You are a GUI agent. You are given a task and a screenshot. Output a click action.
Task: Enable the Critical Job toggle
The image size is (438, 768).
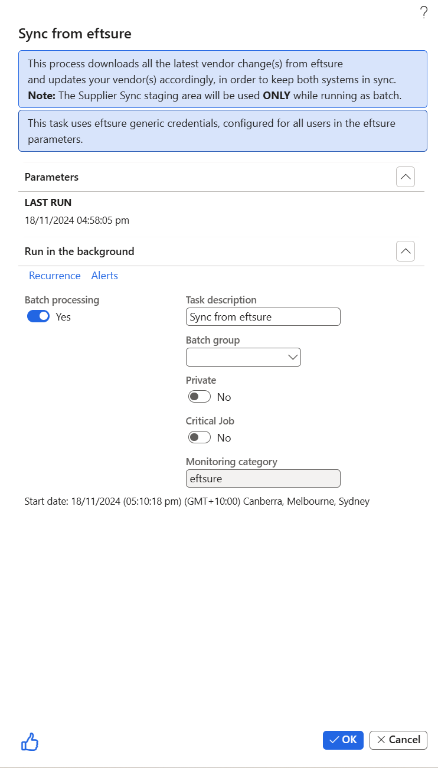pos(200,438)
